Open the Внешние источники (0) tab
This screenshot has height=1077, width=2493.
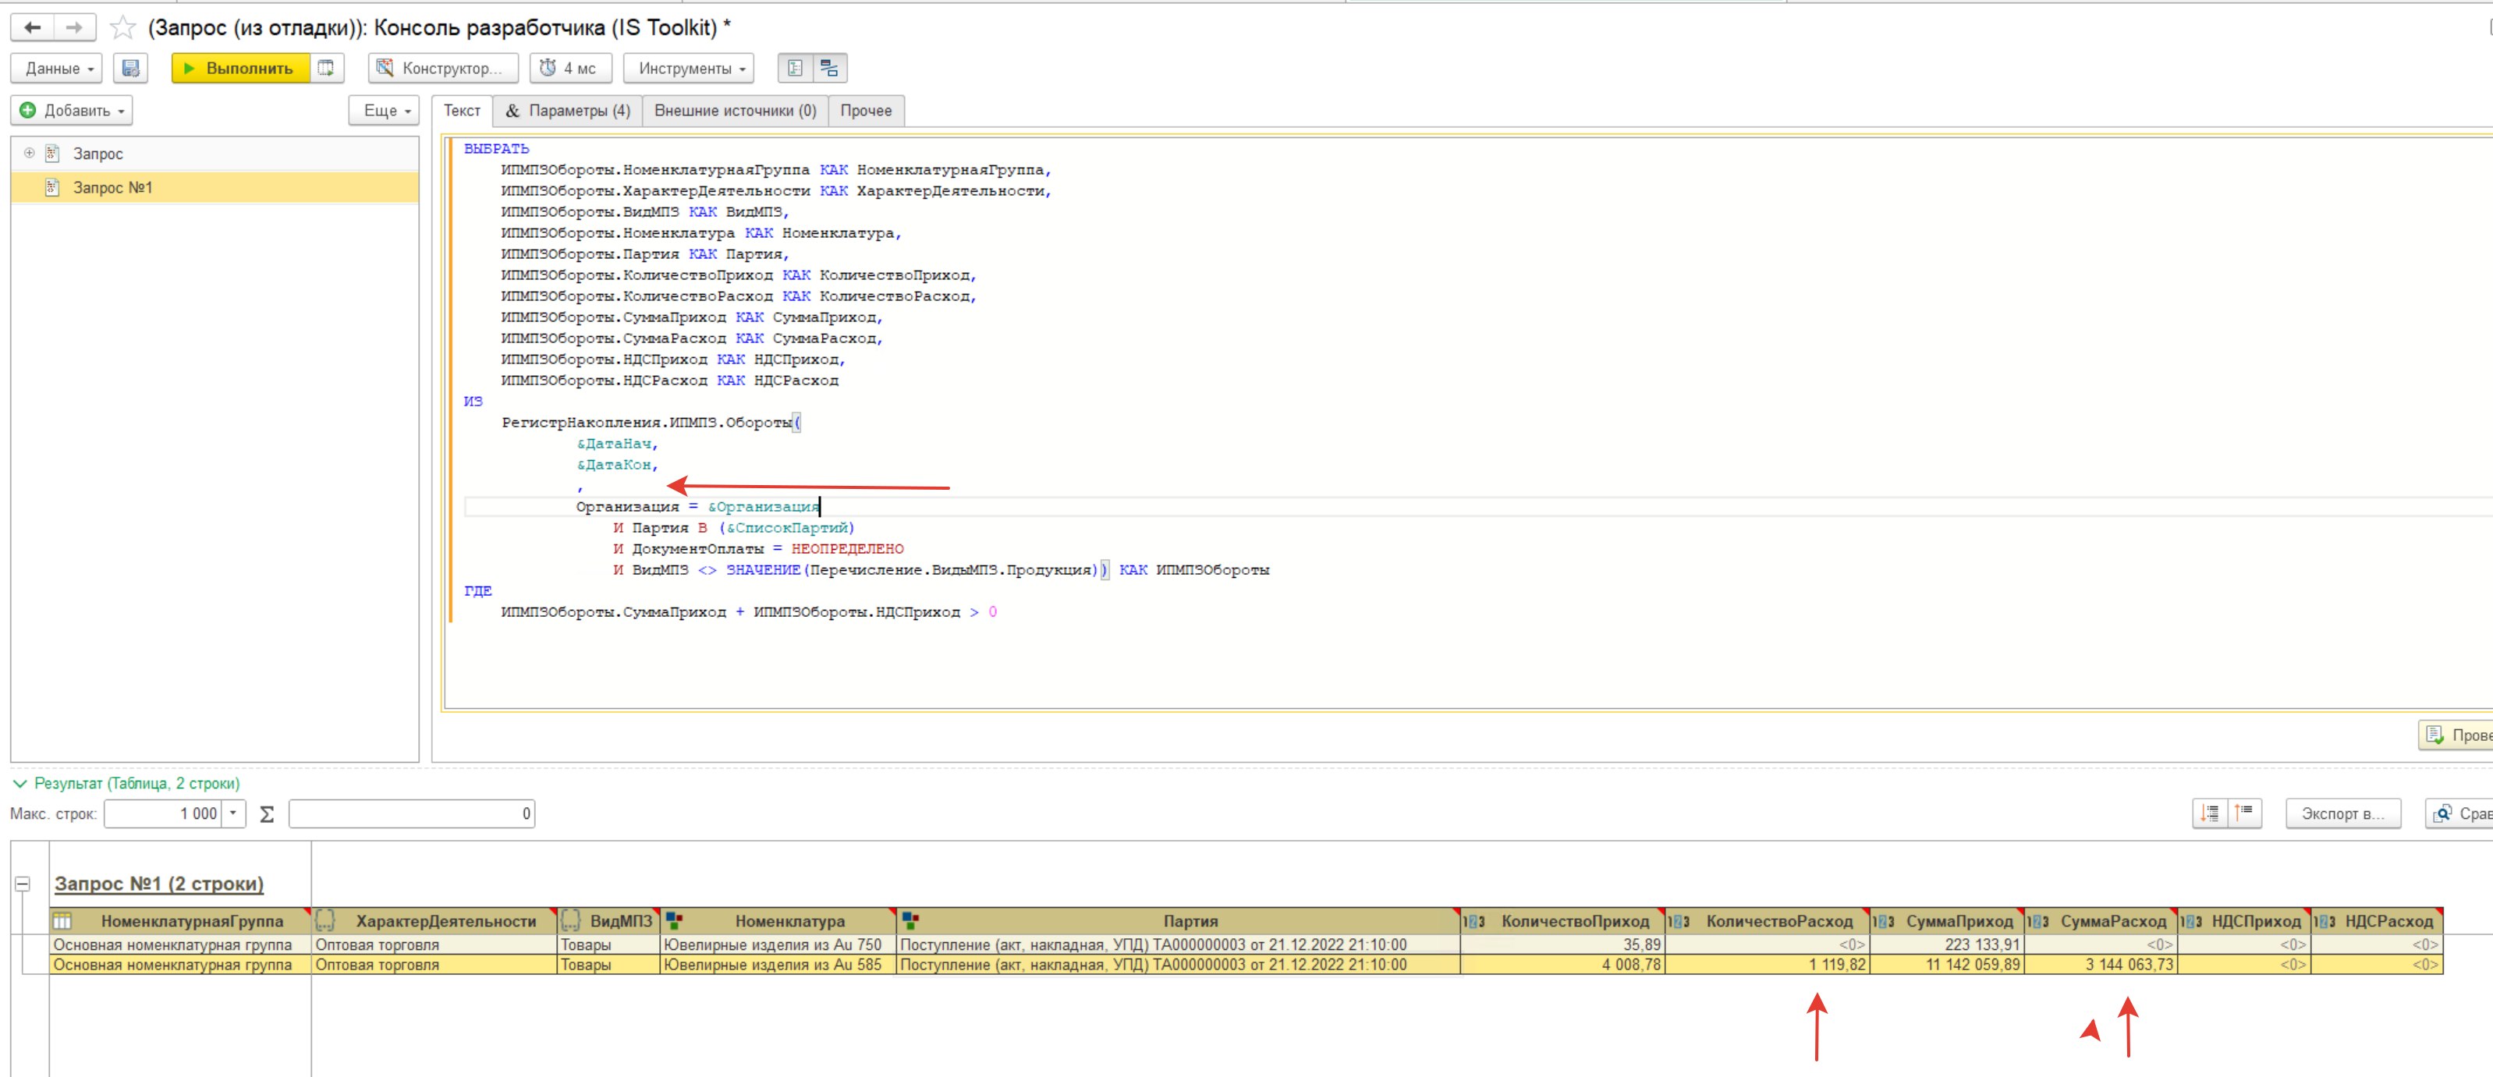(x=735, y=110)
